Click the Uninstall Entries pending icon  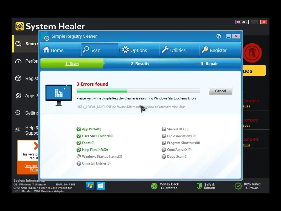(79, 163)
